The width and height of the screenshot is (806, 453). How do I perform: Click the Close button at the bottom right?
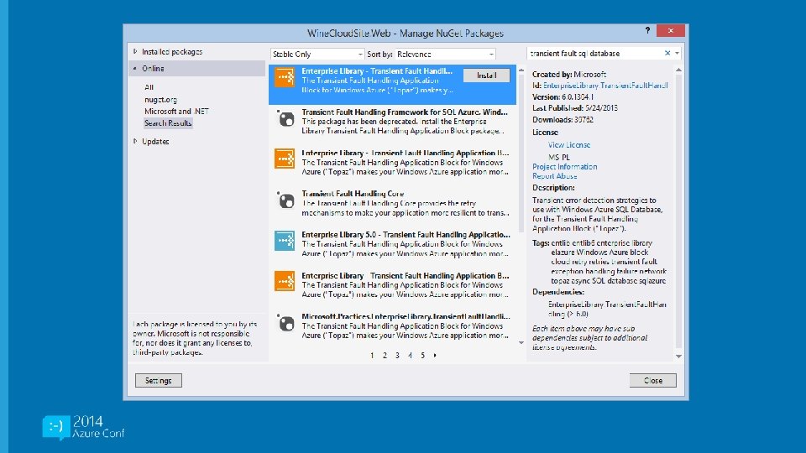(x=653, y=381)
